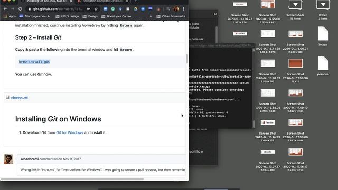Click the browser forward arrow
This screenshot has height=190, width=338.
tap(13, 9)
